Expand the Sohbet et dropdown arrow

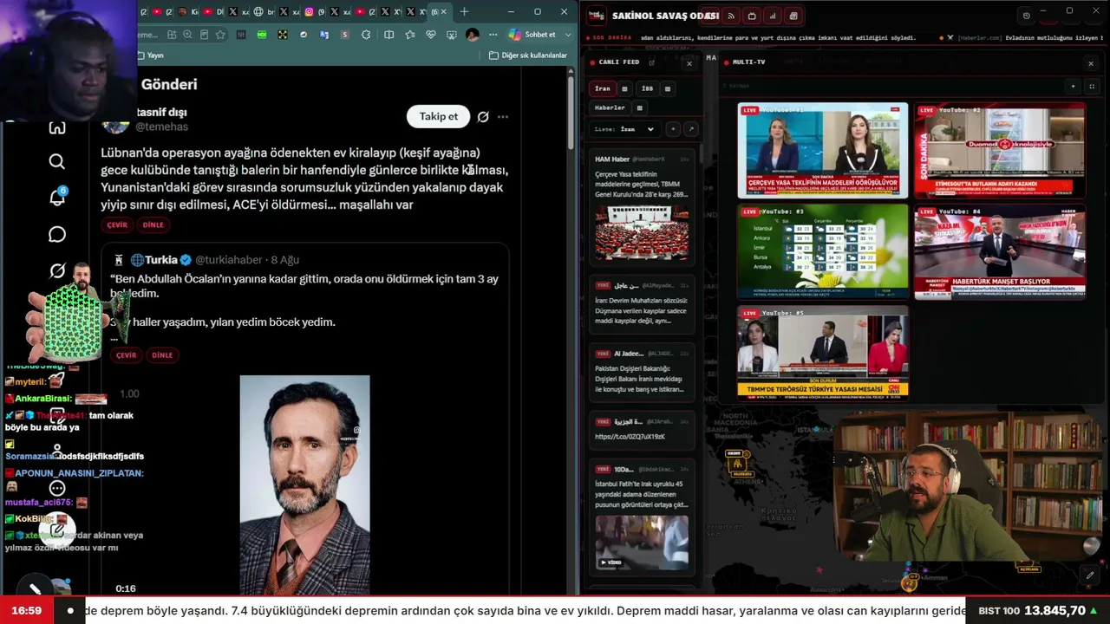pos(569,35)
